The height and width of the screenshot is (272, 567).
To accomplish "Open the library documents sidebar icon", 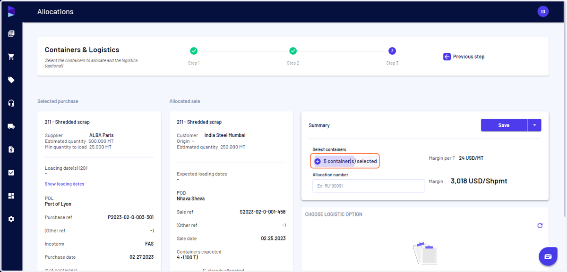I will pos(11,33).
